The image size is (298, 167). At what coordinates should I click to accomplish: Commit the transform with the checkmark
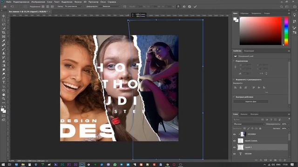point(195,6)
